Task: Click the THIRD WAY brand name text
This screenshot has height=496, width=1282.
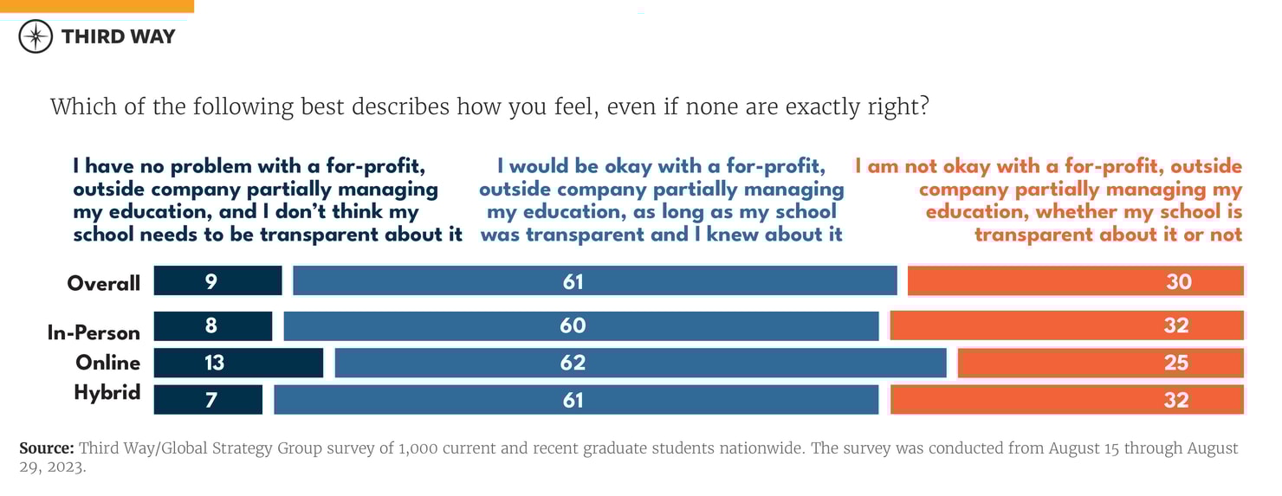Action: pyautogui.click(x=118, y=36)
